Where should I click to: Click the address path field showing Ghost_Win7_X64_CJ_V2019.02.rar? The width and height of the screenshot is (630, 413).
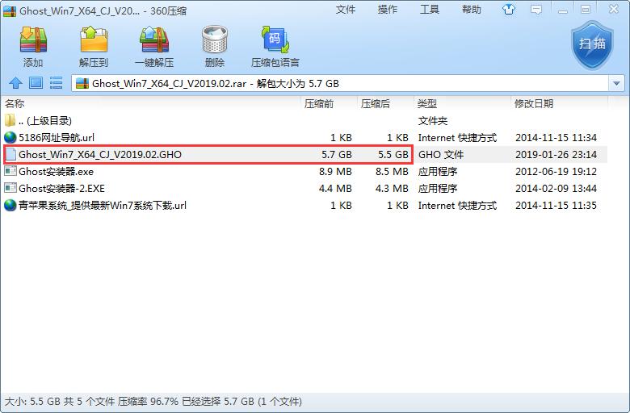(x=340, y=83)
